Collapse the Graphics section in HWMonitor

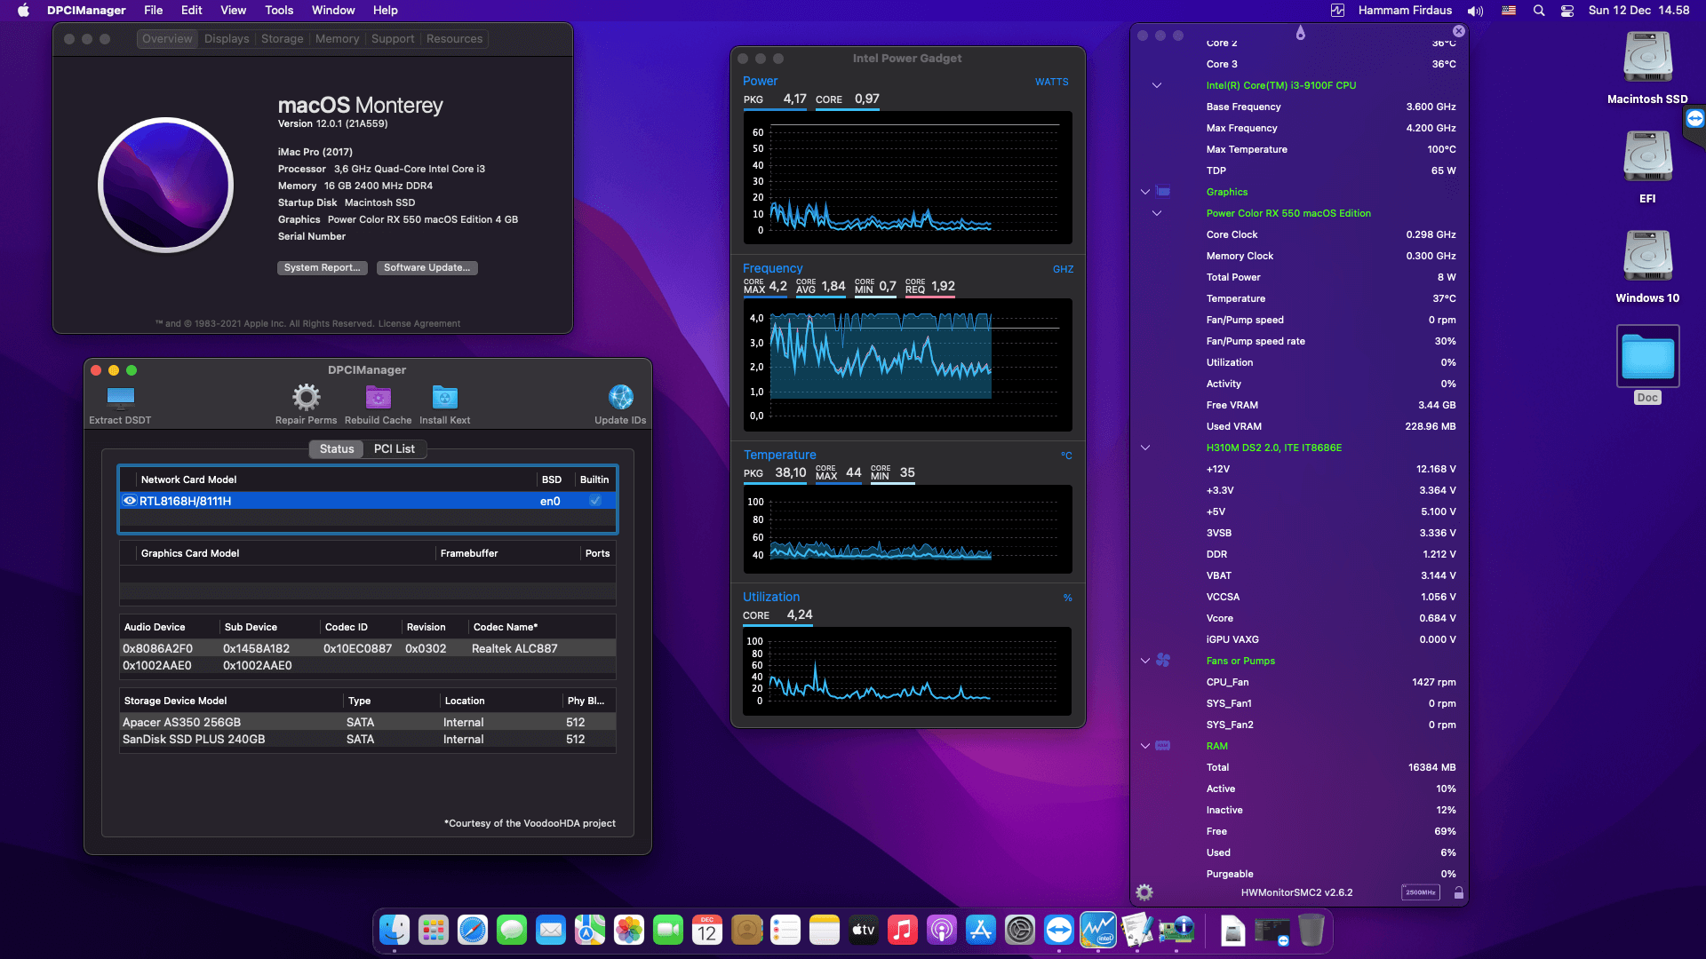click(x=1145, y=192)
